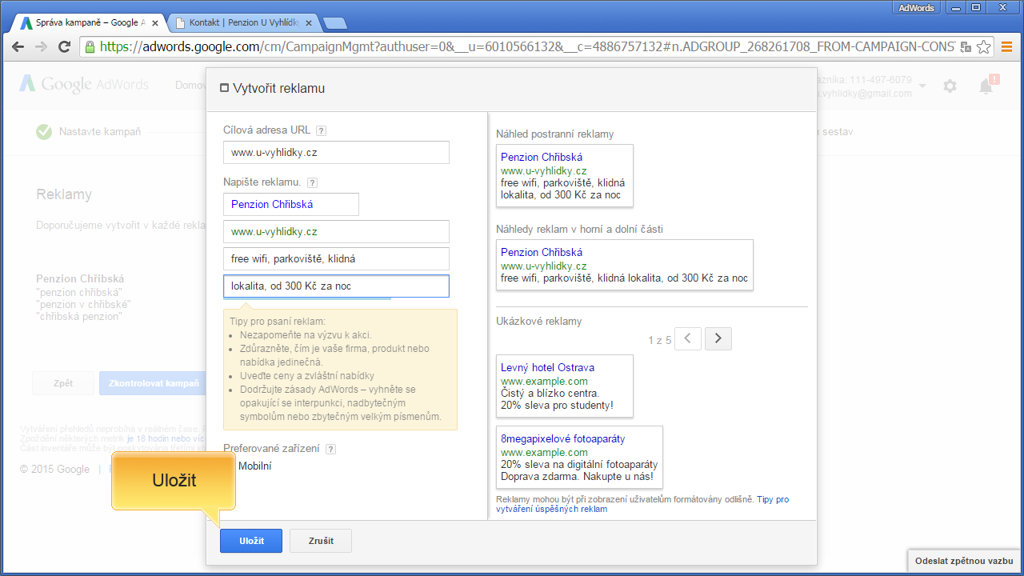Expand the account dropdown arrow
The image size is (1024, 576).
pos(922,86)
